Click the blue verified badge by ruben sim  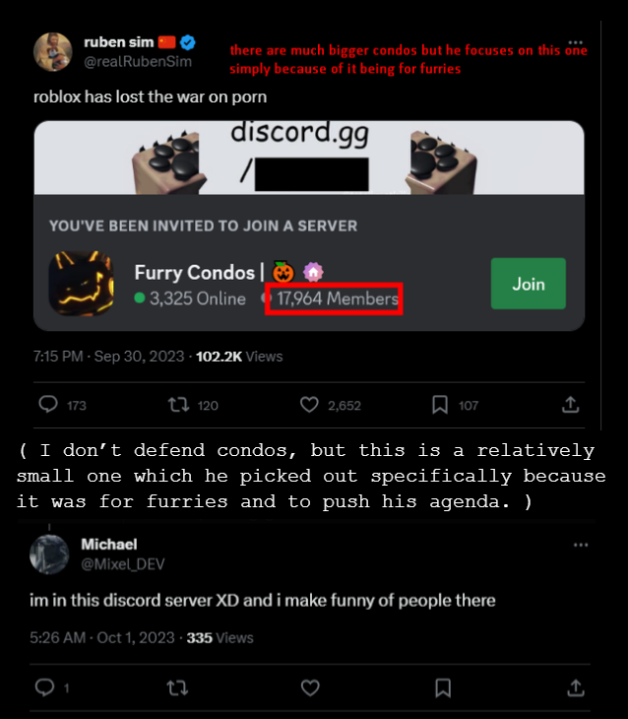pyautogui.click(x=187, y=42)
